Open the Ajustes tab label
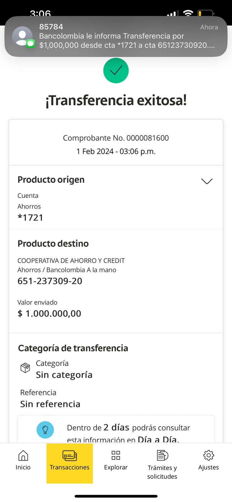The width and height of the screenshot is (232, 502). tap(208, 467)
